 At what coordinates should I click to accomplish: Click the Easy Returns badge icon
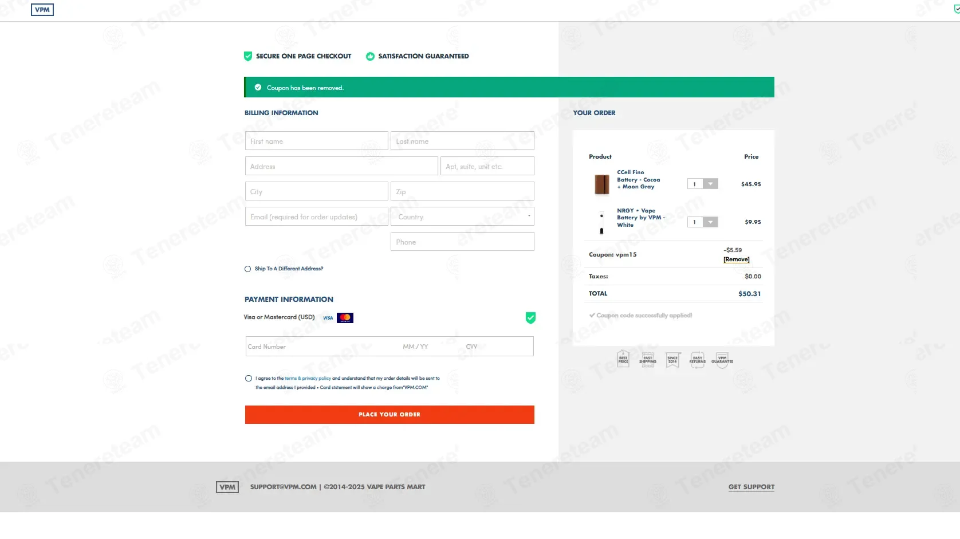tap(697, 359)
